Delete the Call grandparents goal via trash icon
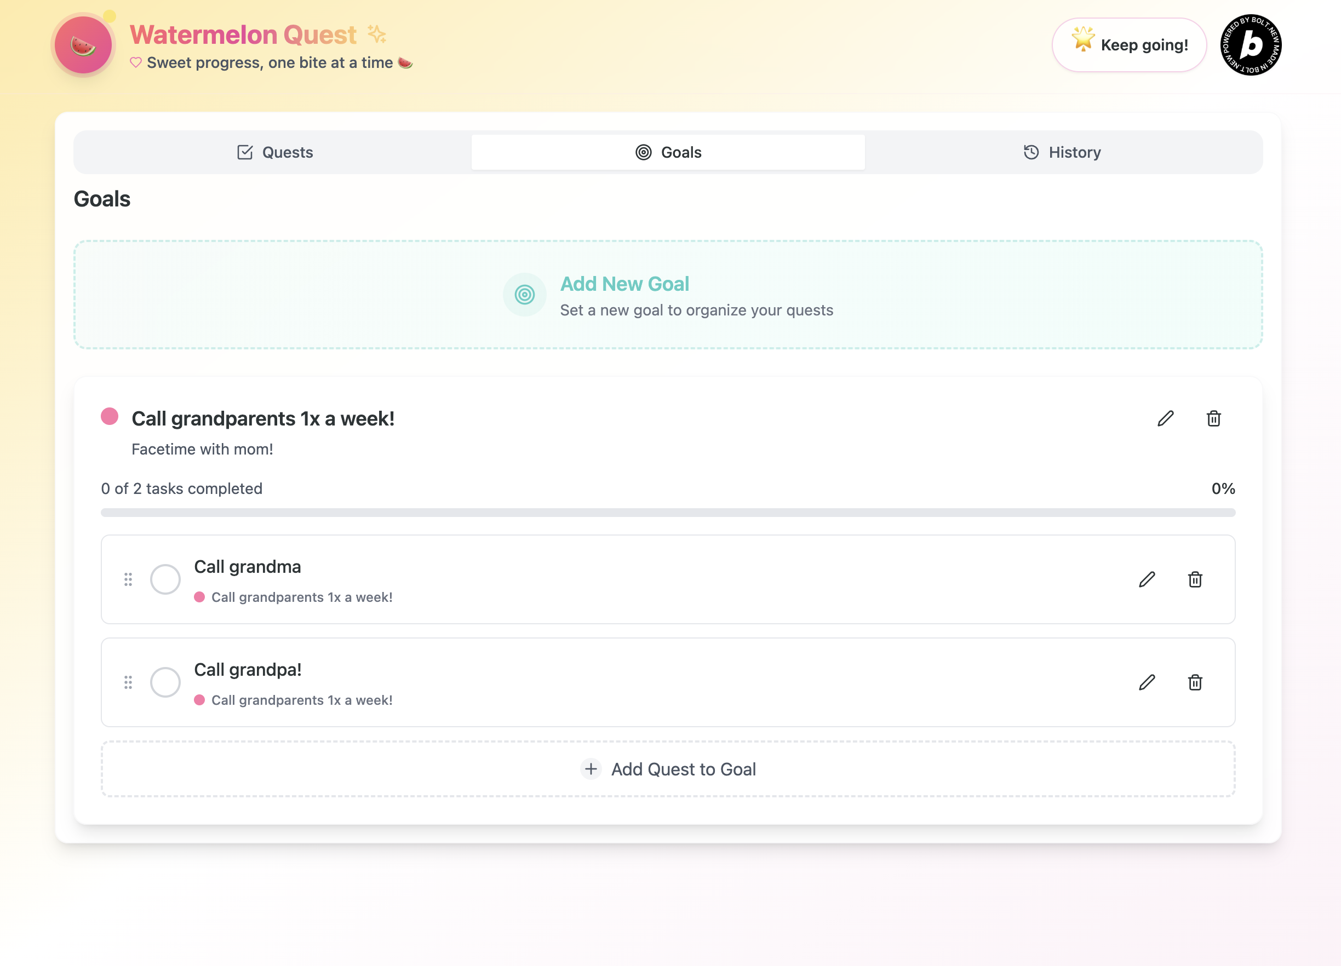Viewport: 1341px width, 966px height. point(1213,418)
